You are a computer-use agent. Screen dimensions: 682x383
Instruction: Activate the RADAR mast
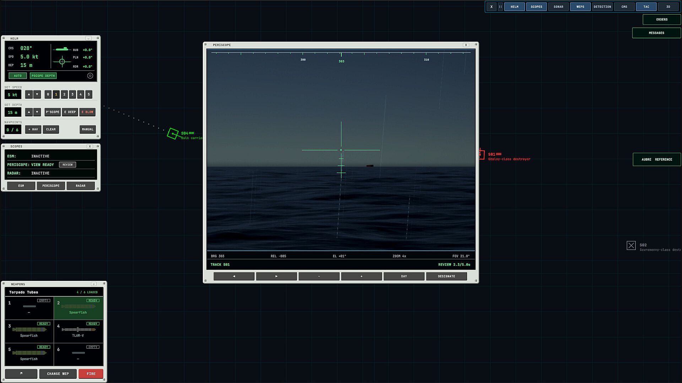(x=81, y=186)
